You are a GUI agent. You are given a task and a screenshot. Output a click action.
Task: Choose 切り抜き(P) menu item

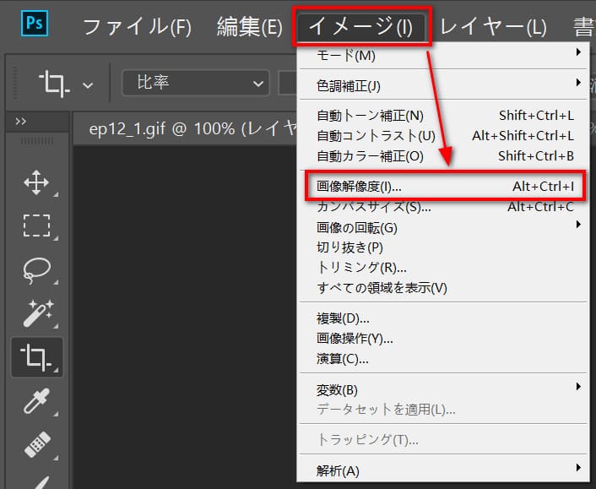(x=443, y=247)
